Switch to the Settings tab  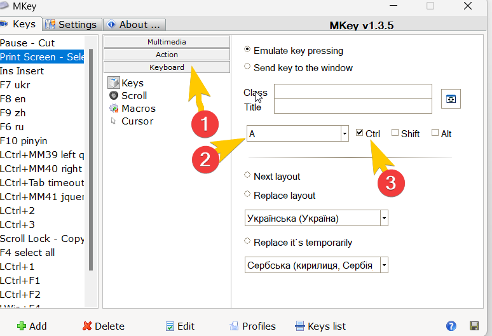tap(72, 24)
